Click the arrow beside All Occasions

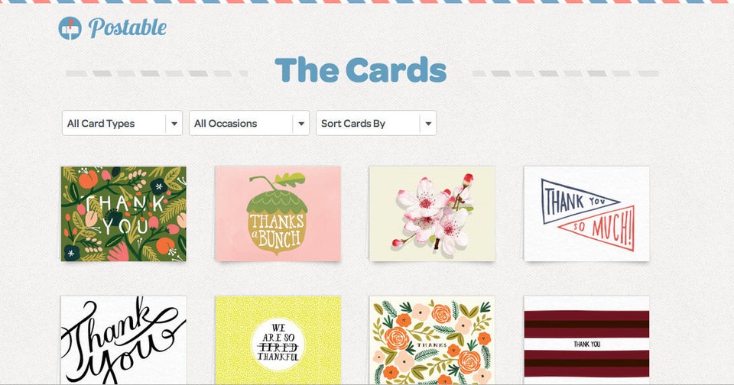pos(301,124)
